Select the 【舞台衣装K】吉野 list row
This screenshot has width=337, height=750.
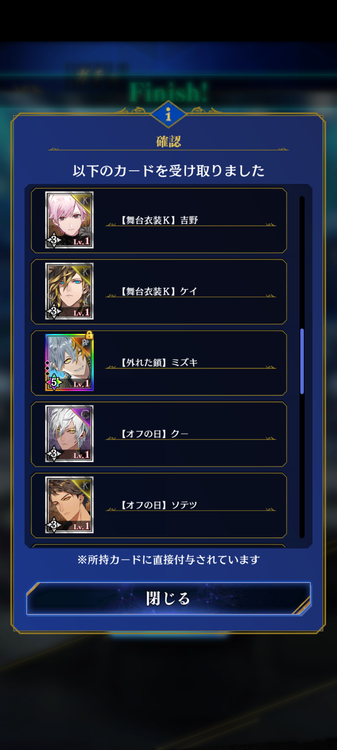tap(159, 220)
